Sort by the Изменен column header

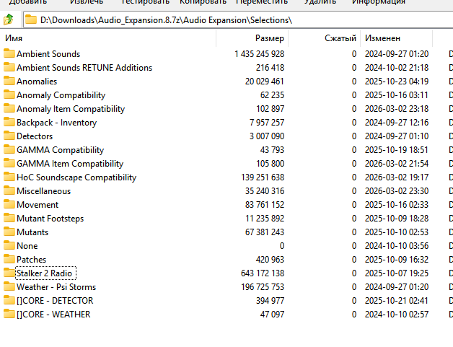point(397,38)
